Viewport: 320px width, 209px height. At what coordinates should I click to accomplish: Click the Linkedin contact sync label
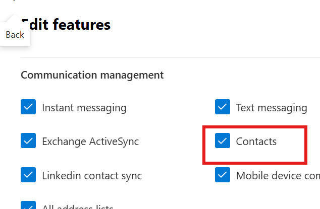92,176
